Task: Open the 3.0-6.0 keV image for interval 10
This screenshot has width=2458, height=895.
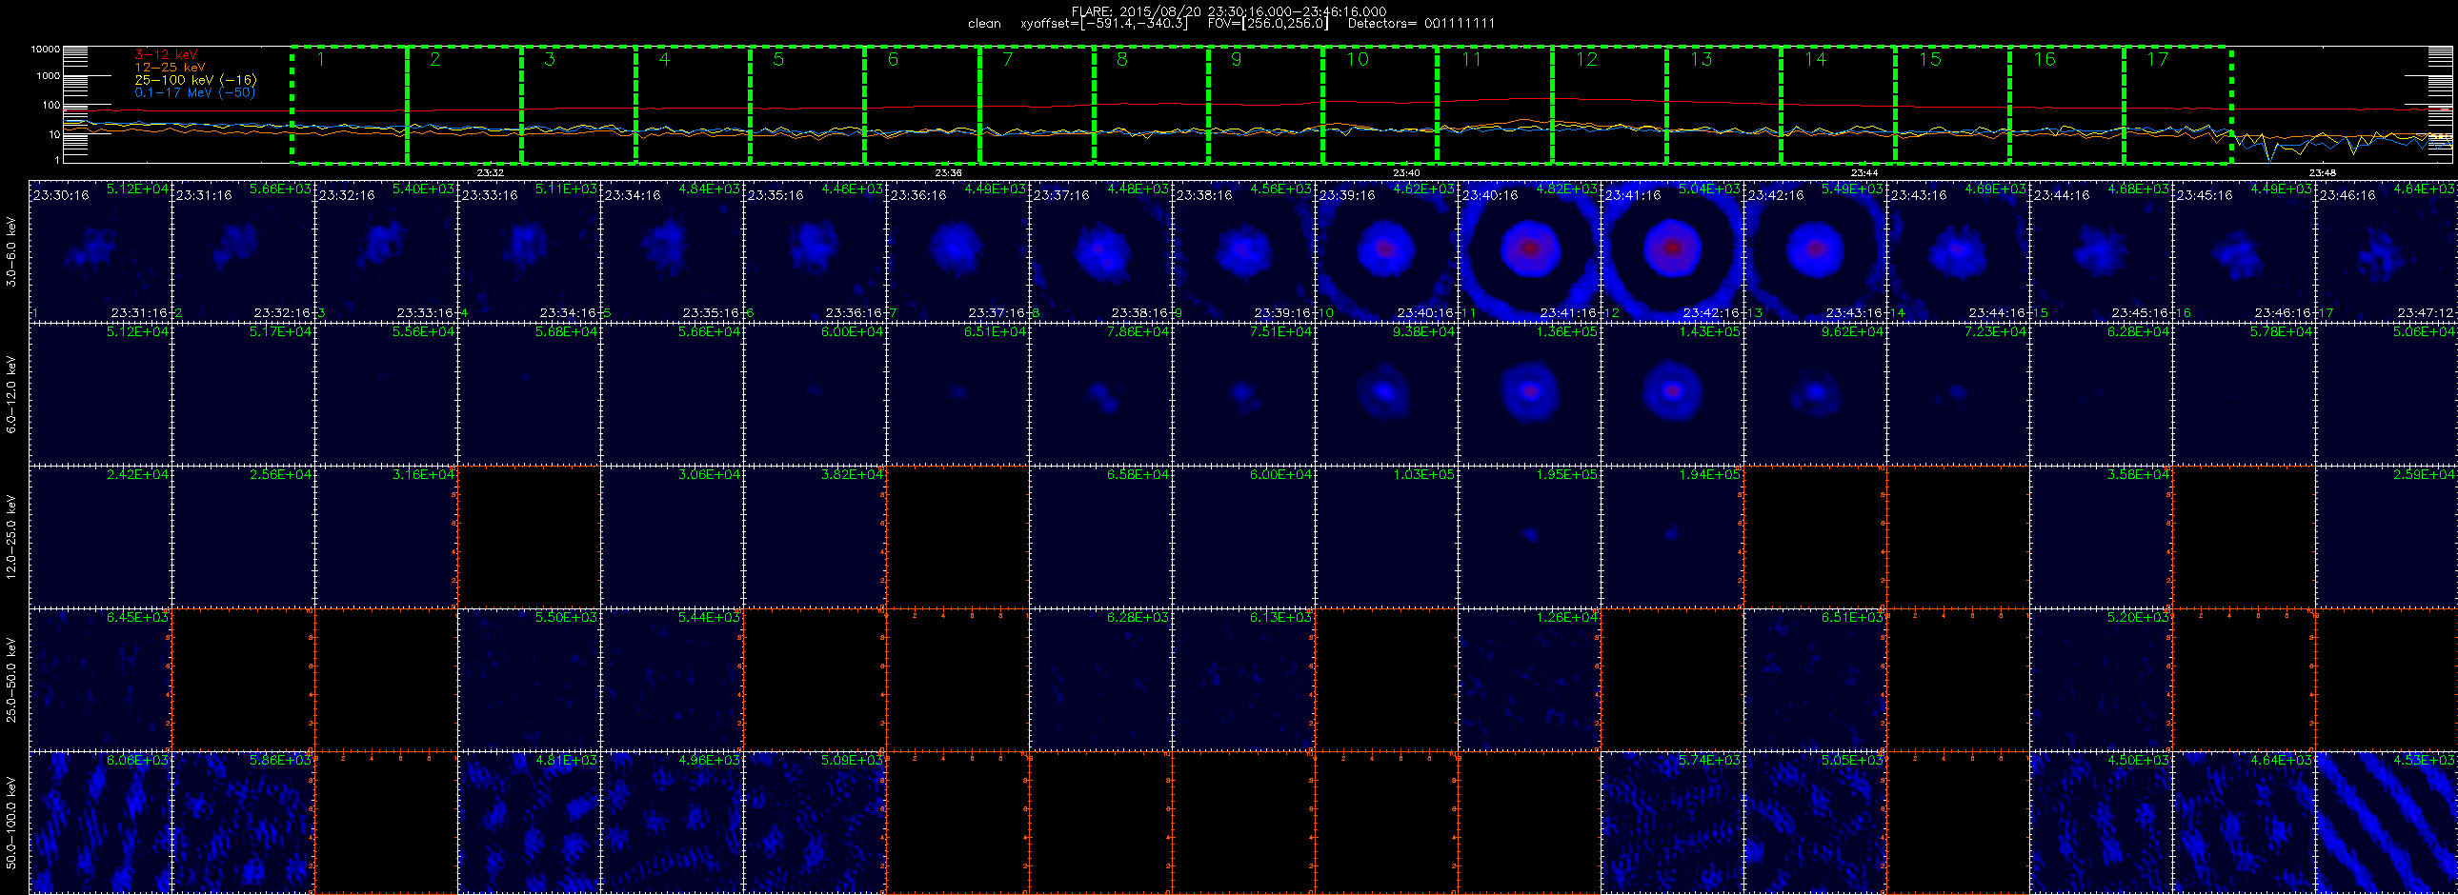Action: coord(1386,250)
